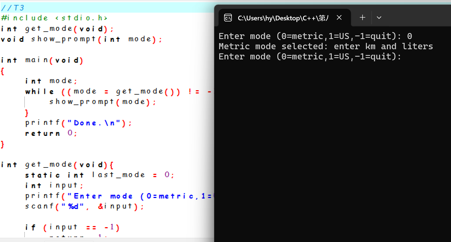This screenshot has height=242, width=451.
Task: Click the get_mode(void); prototype declaration line
Action: point(57,29)
